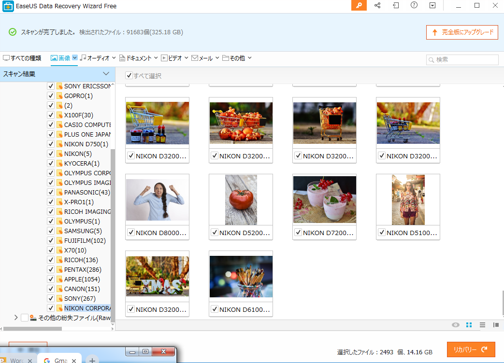Select the オーディオ filter tab
Viewport: 504px width, 363px height.
click(x=95, y=58)
